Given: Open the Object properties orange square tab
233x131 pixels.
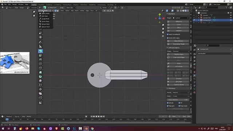Looking at the screenshot, I should tap(194, 72).
